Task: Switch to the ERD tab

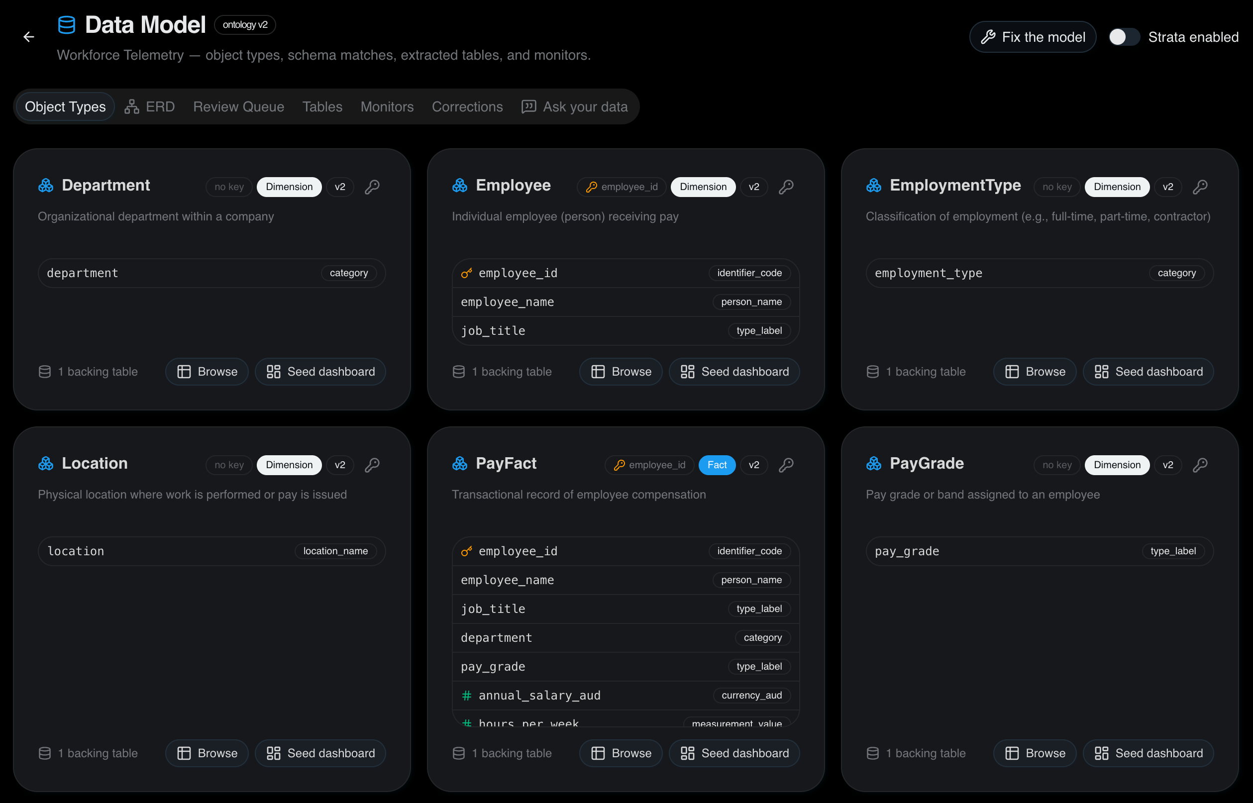Action: click(x=150, y=106)
